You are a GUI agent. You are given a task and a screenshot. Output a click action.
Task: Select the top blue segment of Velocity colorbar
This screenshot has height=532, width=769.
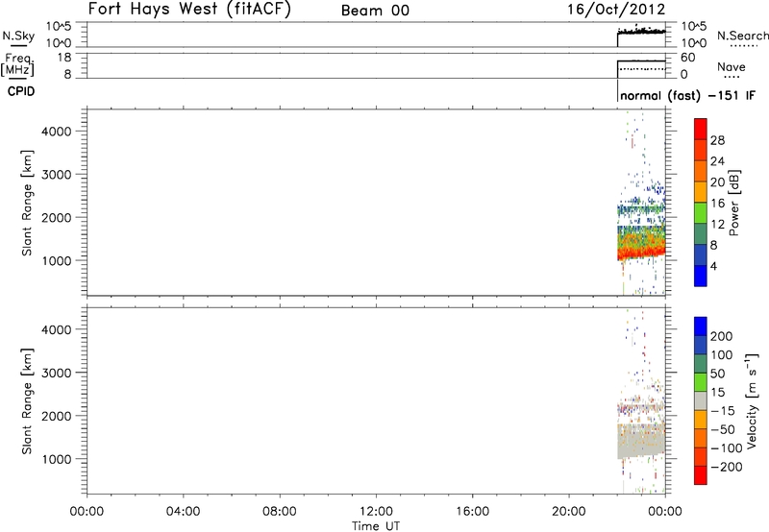click(701, 326)
